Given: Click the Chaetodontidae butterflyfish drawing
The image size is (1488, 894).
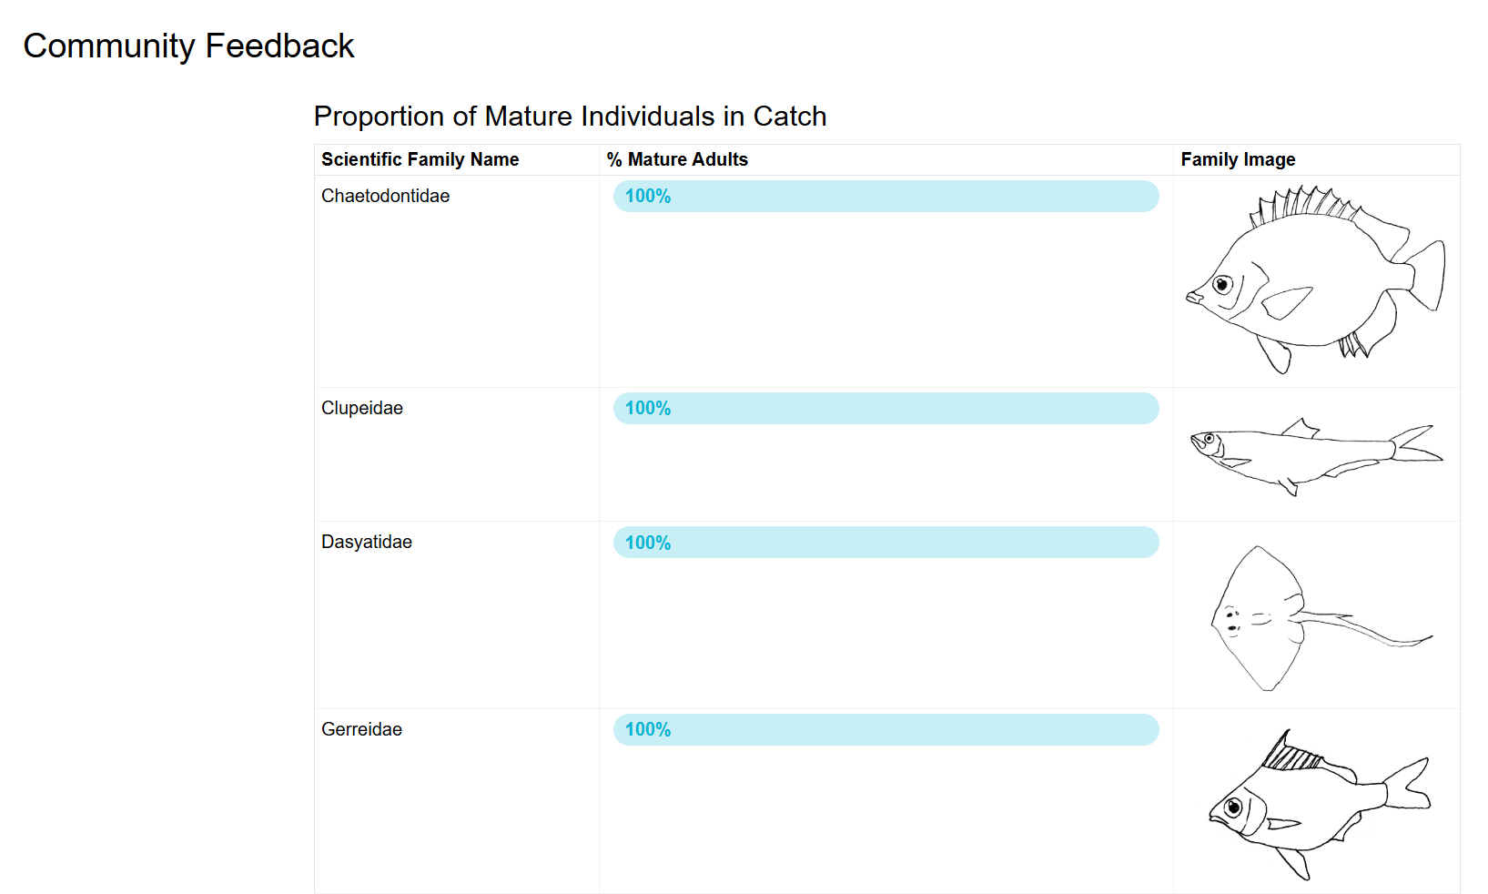Looking at the screenshot, I should pyautogui.click(x=1316, y=280).
